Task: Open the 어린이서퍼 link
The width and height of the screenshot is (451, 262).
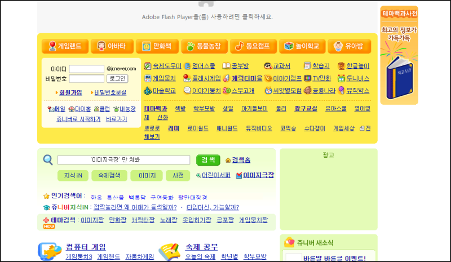Action: (x=216, y=175)
